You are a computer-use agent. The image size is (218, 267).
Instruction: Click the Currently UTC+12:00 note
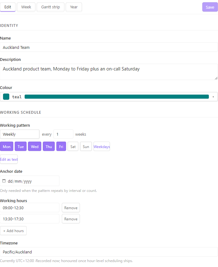66,261
